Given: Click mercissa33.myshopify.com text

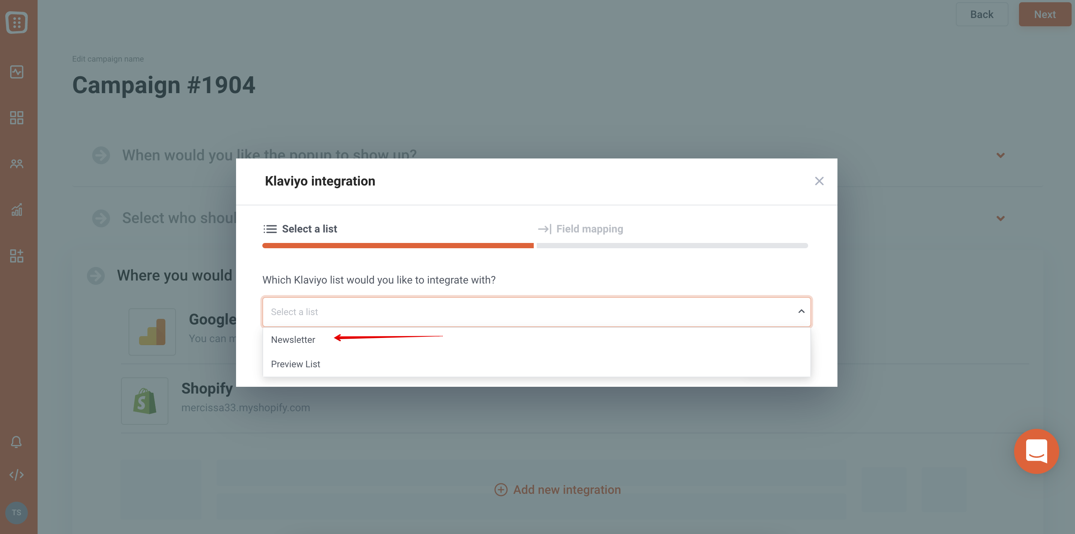Looking at the screenshot, I should pyautogui.click(x=245, y=407).
